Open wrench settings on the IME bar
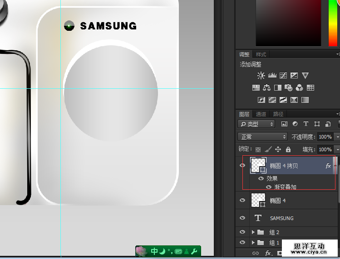 (194, 251)
